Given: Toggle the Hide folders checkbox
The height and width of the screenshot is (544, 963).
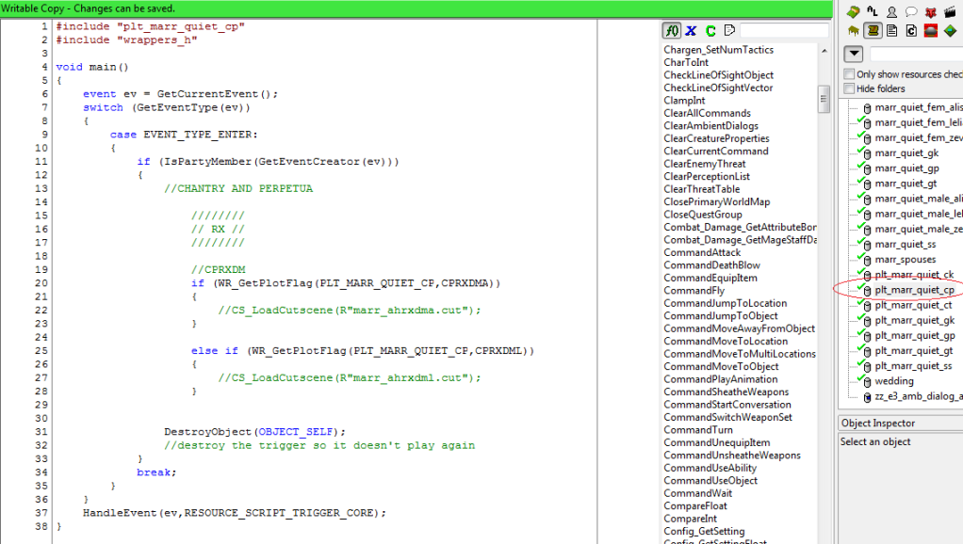Looking at the screenshot, I should click(x=850, y=88).
